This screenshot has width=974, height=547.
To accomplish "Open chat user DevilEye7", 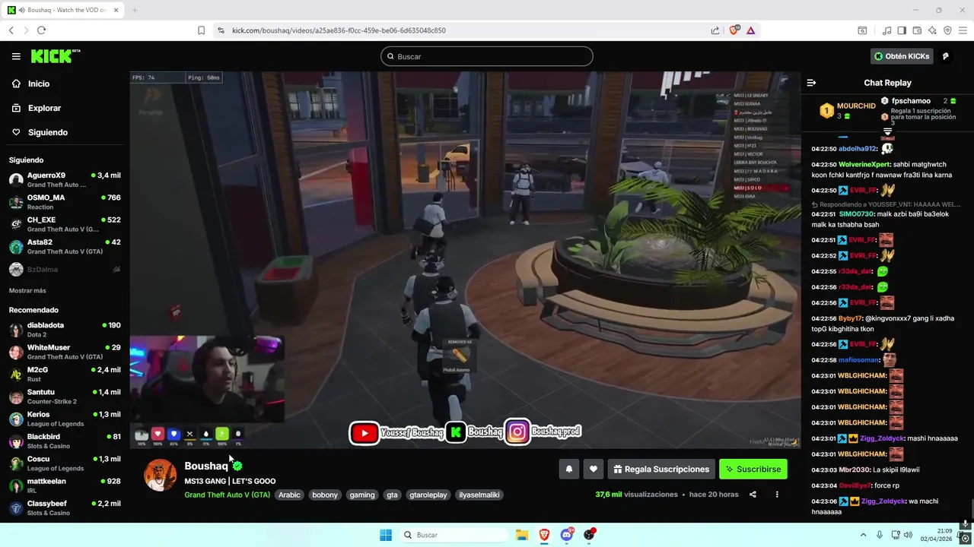I will point(855,485).
